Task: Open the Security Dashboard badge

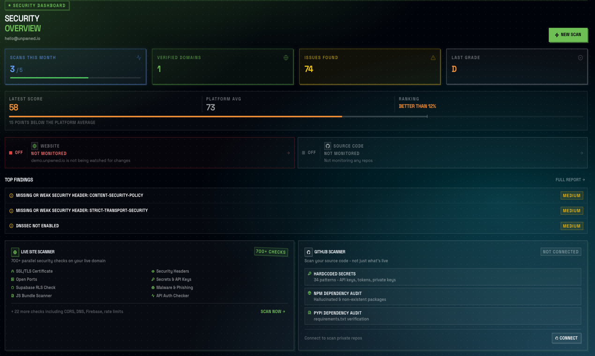Action: pos(37,6)
